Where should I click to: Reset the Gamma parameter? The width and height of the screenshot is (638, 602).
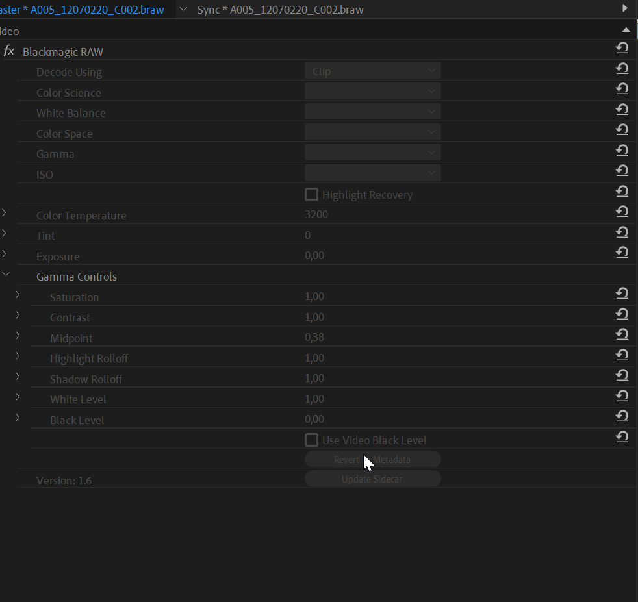click(x=622, y=151)
